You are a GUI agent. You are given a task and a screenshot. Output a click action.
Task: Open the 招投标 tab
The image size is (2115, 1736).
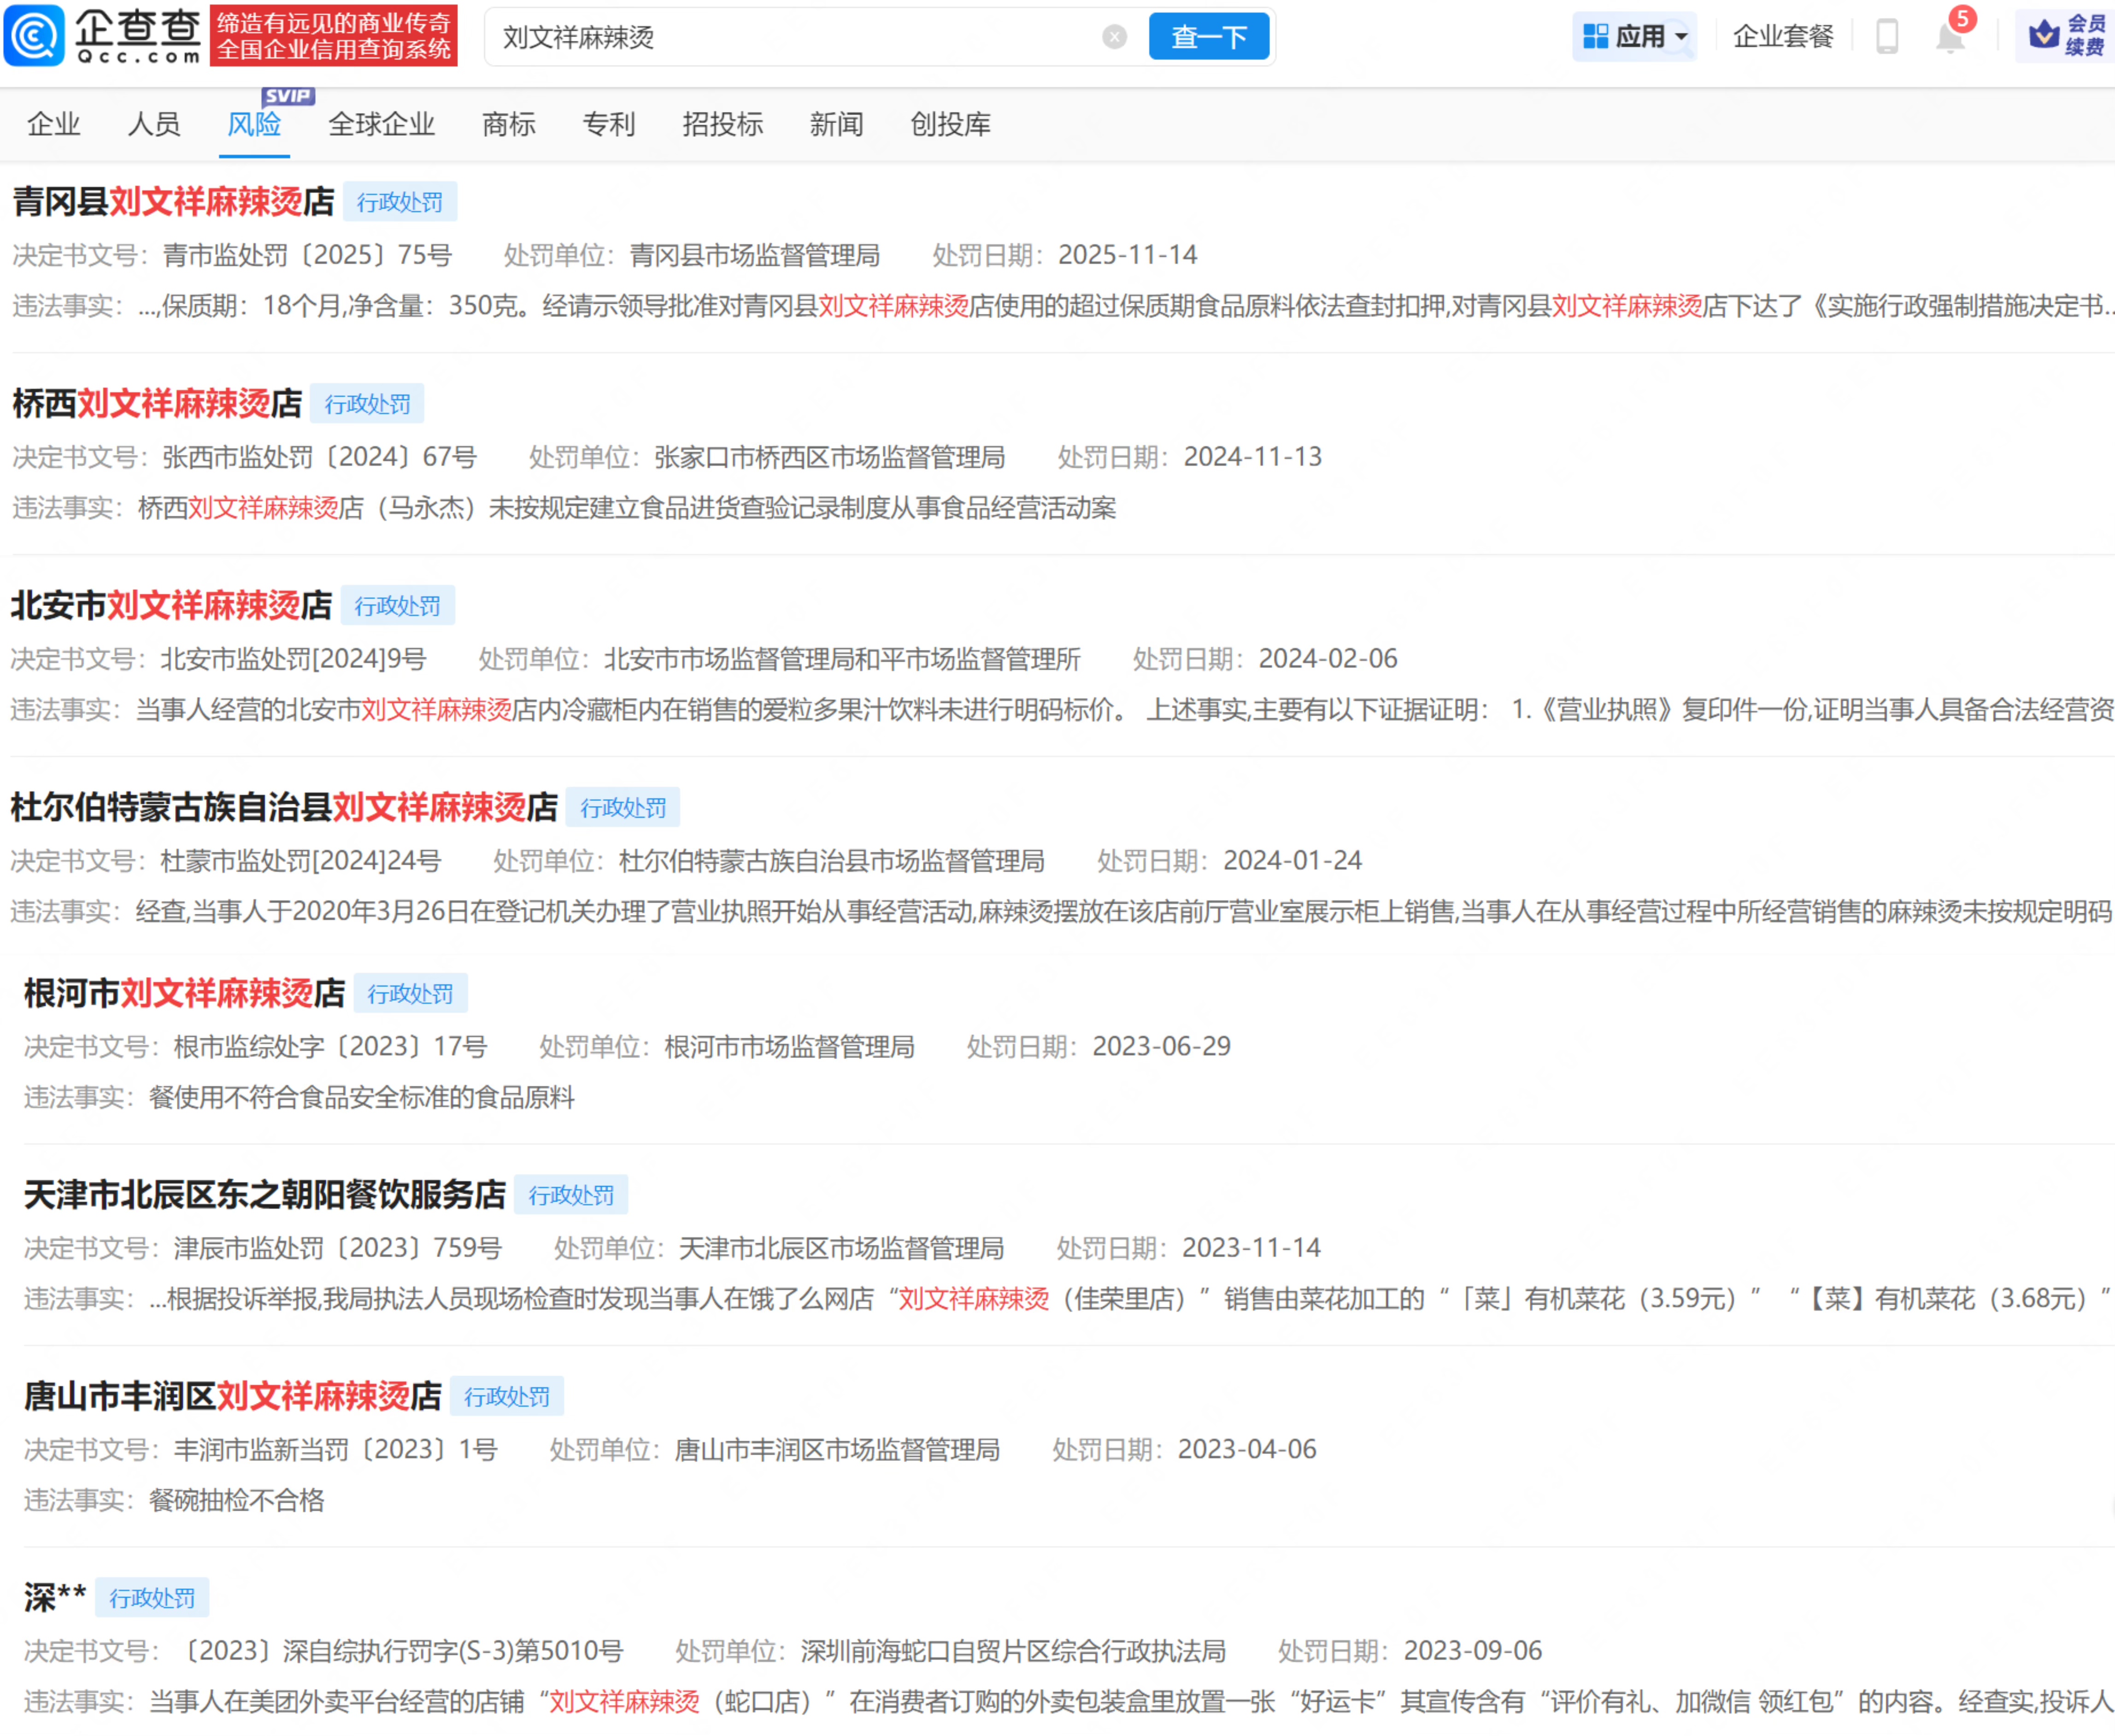tap(722, 124)
